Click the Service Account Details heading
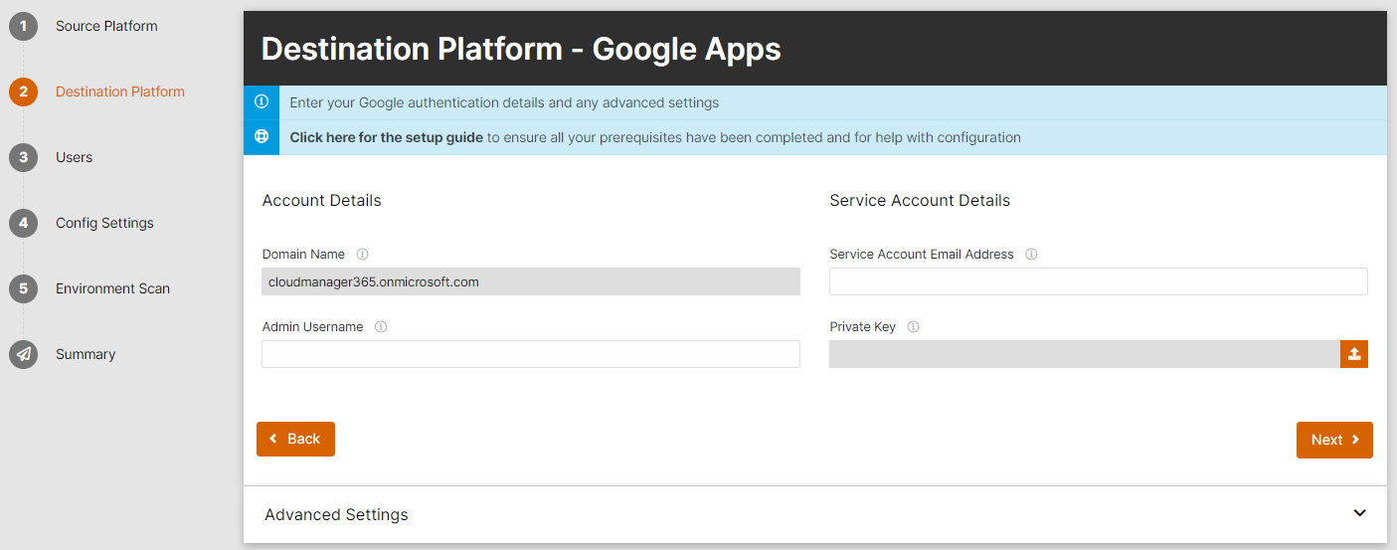This screenshot has height=550, width=1397. 920,201
